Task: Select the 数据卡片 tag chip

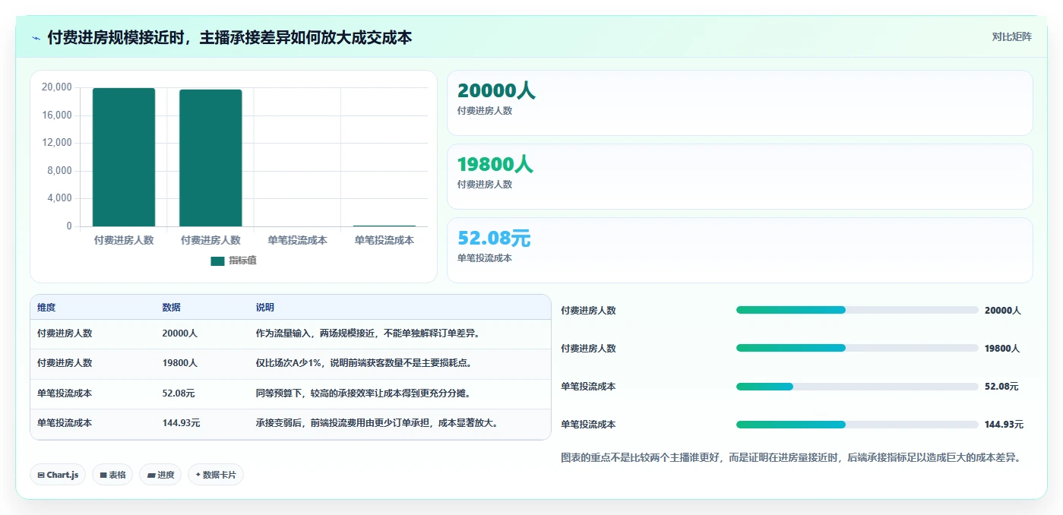Action: (216, 475)
